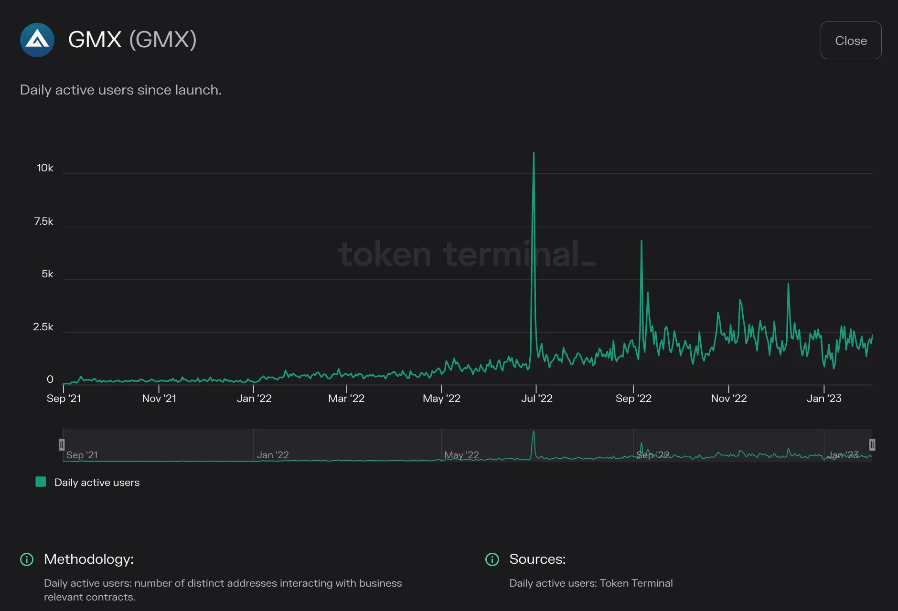Click the Jul '22 x-axis label
This screenshot has width=898, height=611.
[x=537, y=398]
